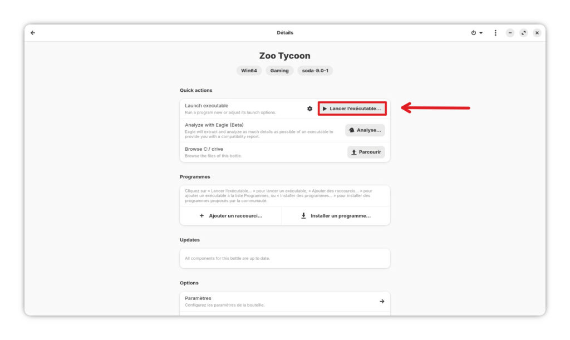The image size is (570, 340).
Task: Open the three-dot menu in the header
Action: (495, 33)
